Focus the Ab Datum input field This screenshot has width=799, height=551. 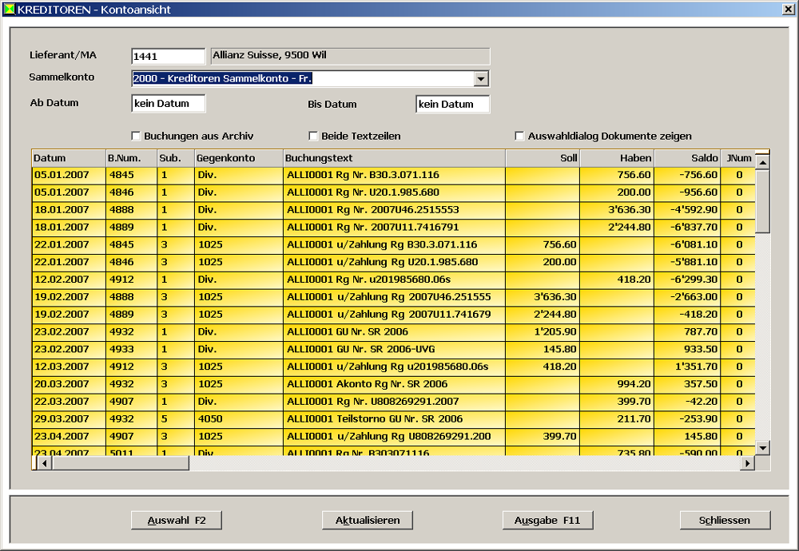tap(169, 104)
